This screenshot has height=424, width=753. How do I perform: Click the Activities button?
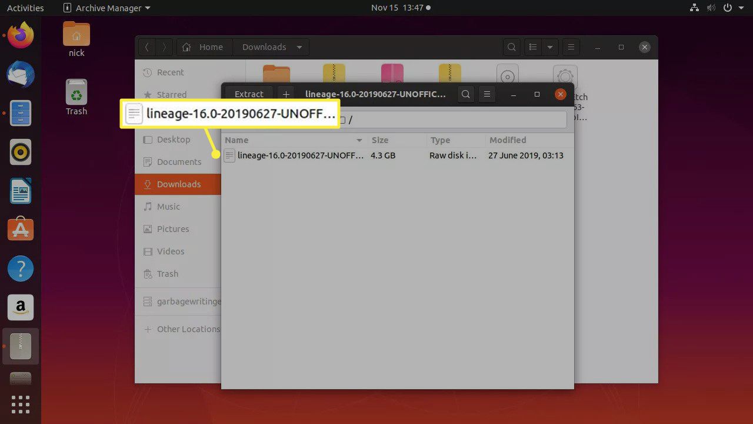(25, 8)
